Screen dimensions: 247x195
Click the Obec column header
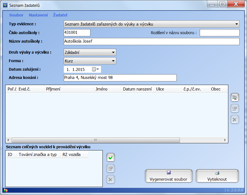[218, 89]
